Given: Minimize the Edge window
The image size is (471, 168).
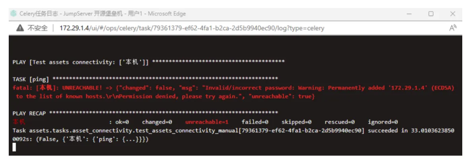Looking at the screenshot, I should coord(409,14).
